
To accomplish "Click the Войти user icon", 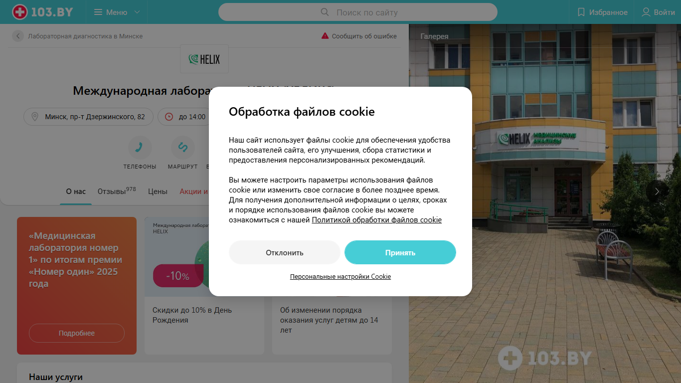I will coord(646,12).
